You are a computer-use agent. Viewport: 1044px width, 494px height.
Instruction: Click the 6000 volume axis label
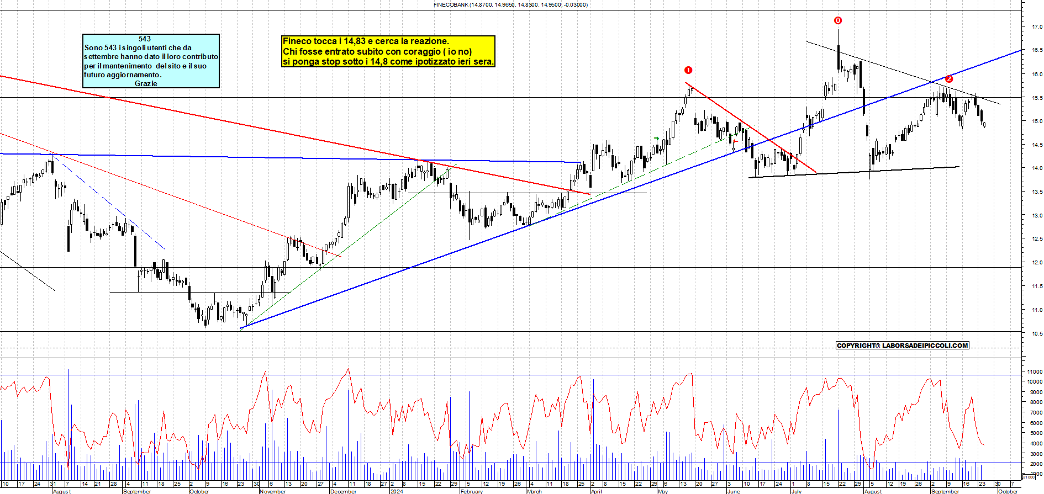(x=1036, y=423)
